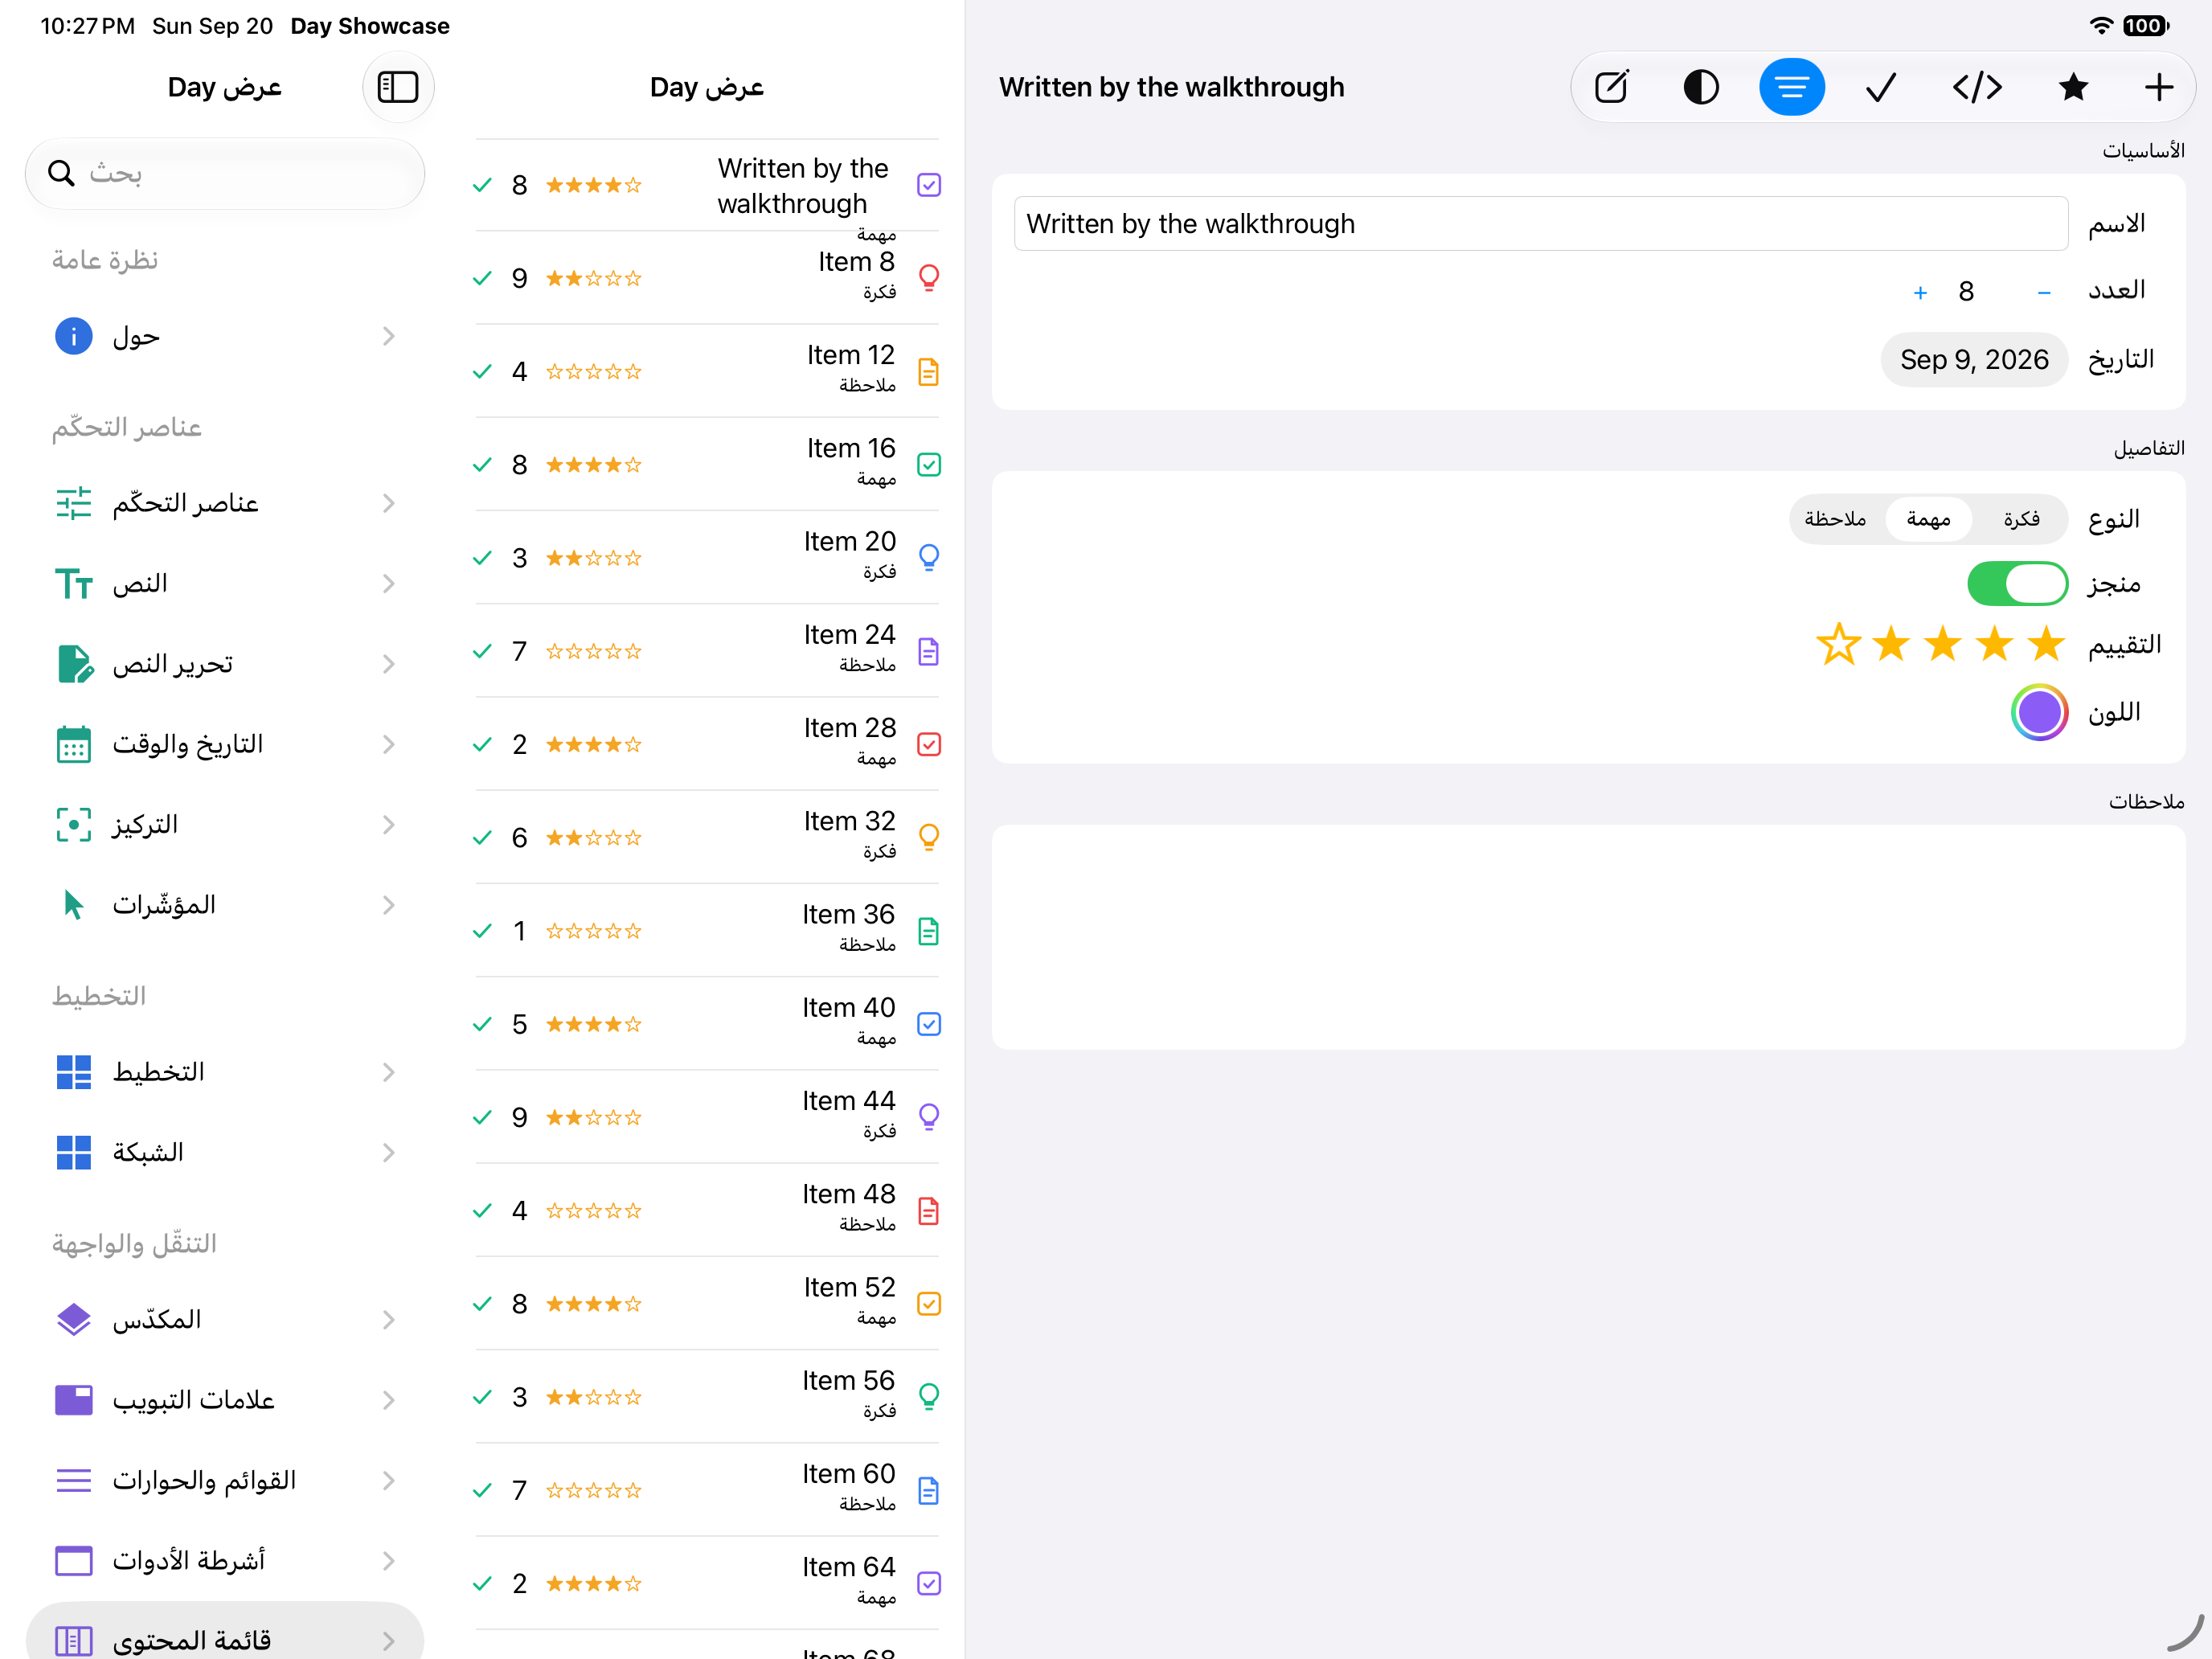Click the magnifier icon in the search field
This screenshot has height=1659, width=2212.
(x=61, y=173)
